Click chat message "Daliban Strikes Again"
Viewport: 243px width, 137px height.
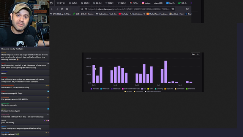[11, 111]
